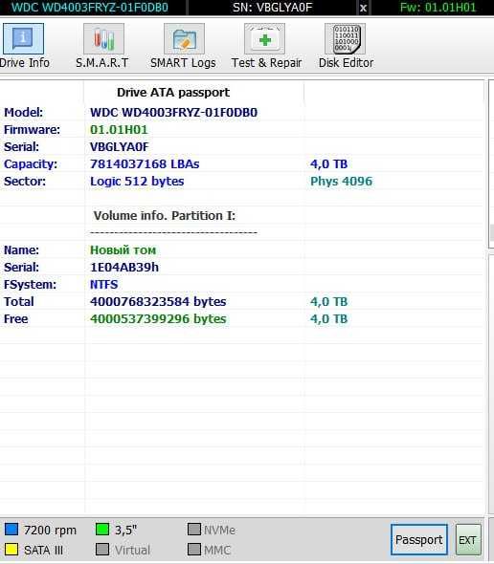Open the Test & Repair tool
The width and height of the screenshot is (494, 564).
[x=266, y=46]
